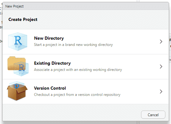171x124 pixels.
Task: Click 'Associate a project with an existing working directory'
Action: point(78,70)
